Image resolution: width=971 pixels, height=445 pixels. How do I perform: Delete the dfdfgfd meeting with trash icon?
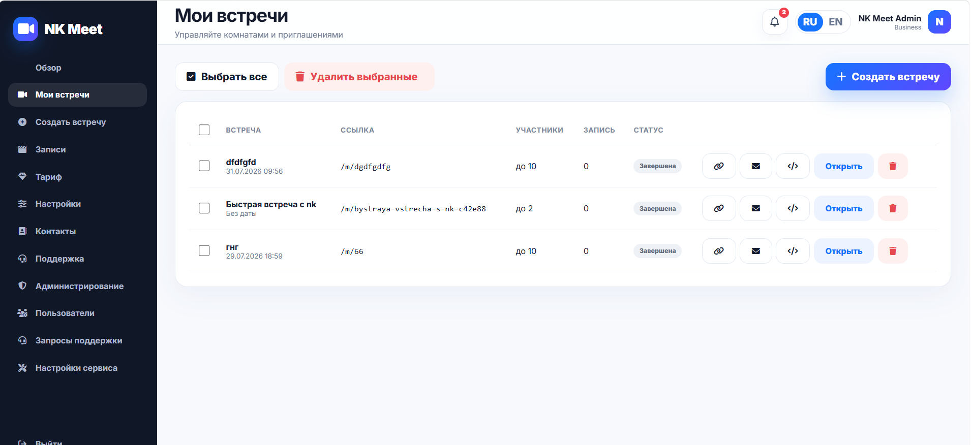pyautogui.click(x=893, y=166)
